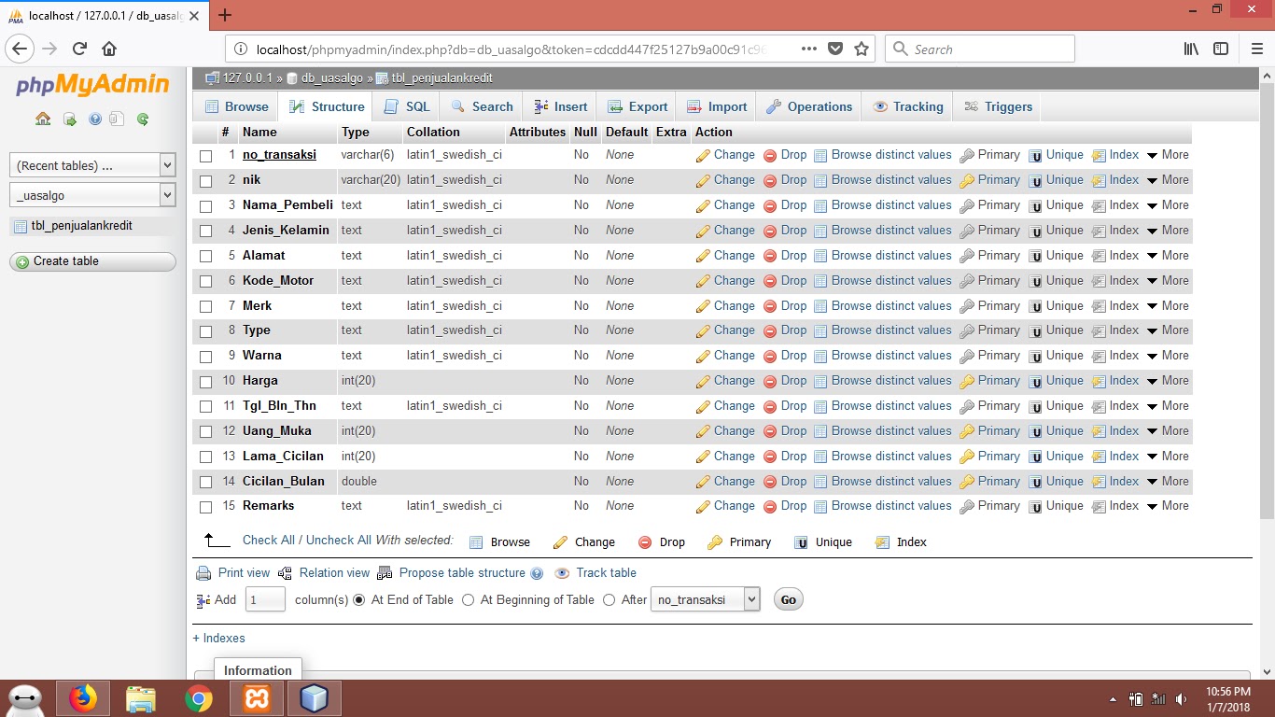Refresh the navigation panel with the green icon
The image size is (1275, 717).
click(141, 119)
